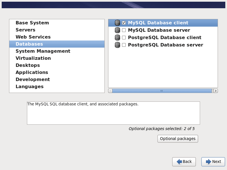Click the MySQL Database server database icon
Screen dimensions: 227x170
click(x=117, y=30)
